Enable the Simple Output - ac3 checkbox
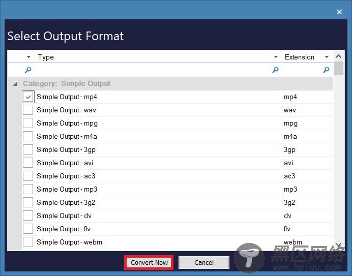 (x=28, y=176)
